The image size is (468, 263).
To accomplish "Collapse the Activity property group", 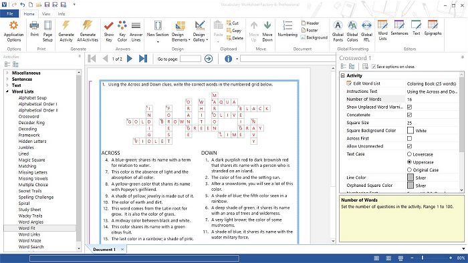I will click(343, 75).
